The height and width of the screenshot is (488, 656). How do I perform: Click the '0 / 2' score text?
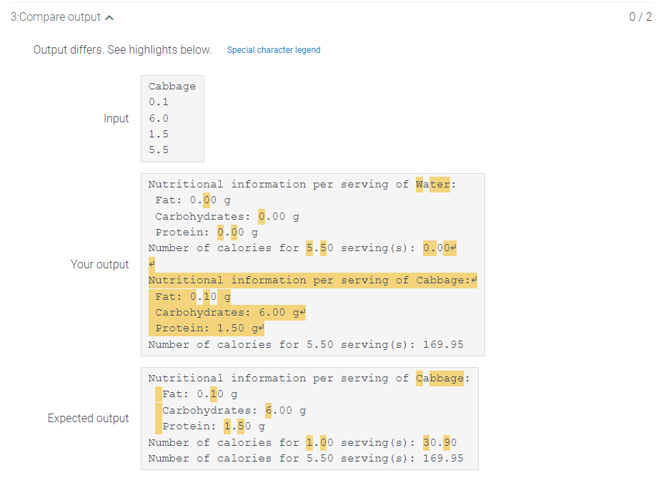640,16
